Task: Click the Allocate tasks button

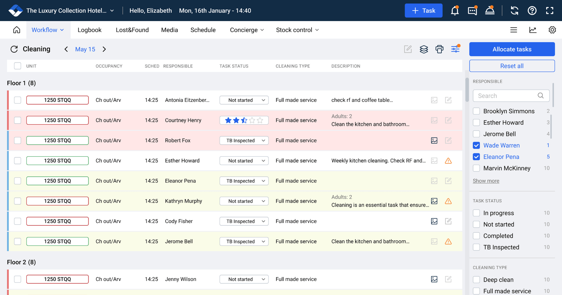Action: (x=512, y=49)
